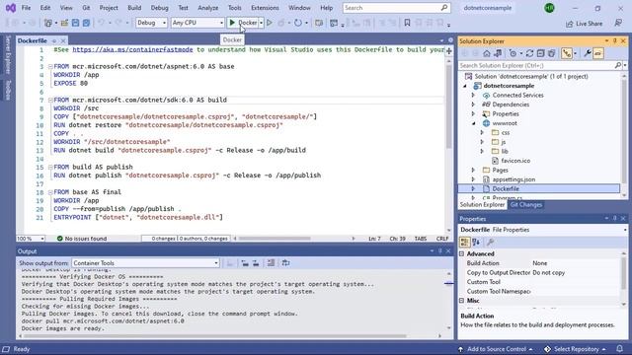Toggle track active item button

pos(567,53)
